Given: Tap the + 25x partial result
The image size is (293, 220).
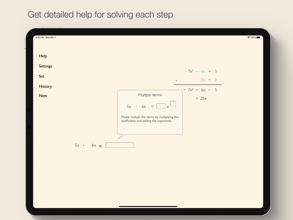Looking at the screenshot, I should [x=201, y=99].
